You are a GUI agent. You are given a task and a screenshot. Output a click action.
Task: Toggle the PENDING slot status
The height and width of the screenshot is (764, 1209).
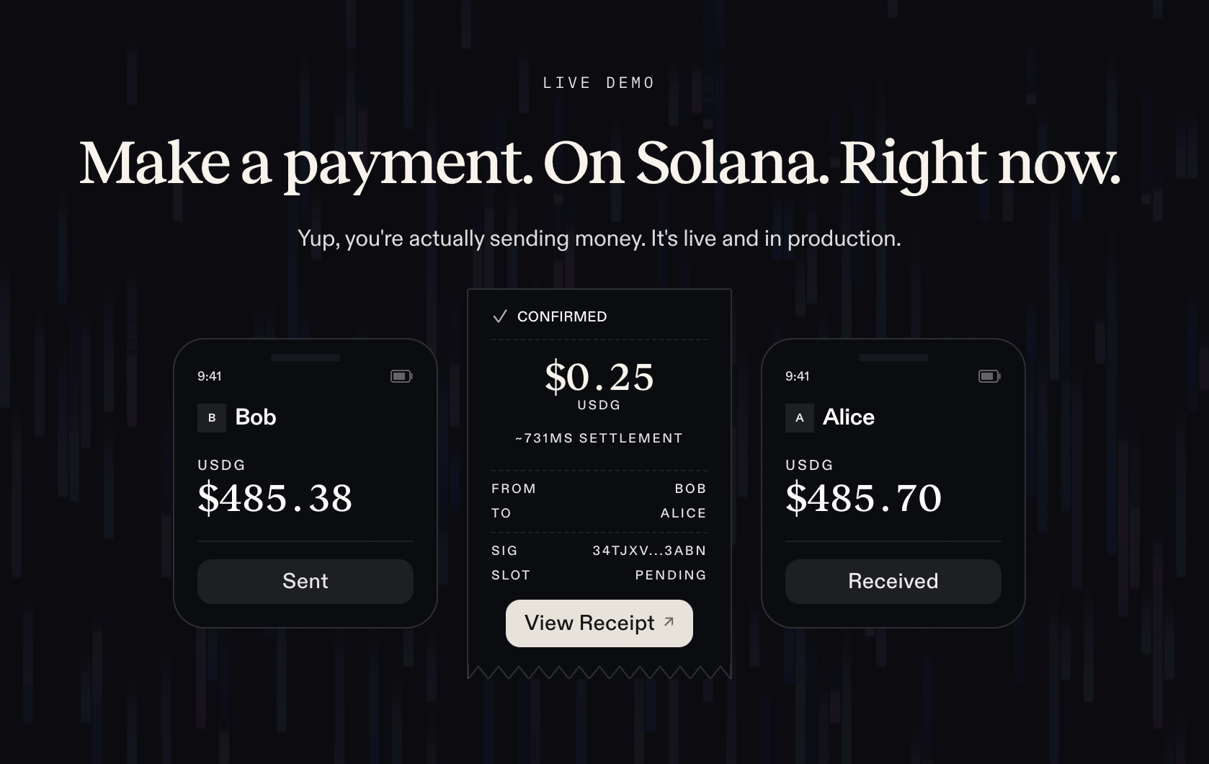670,574
